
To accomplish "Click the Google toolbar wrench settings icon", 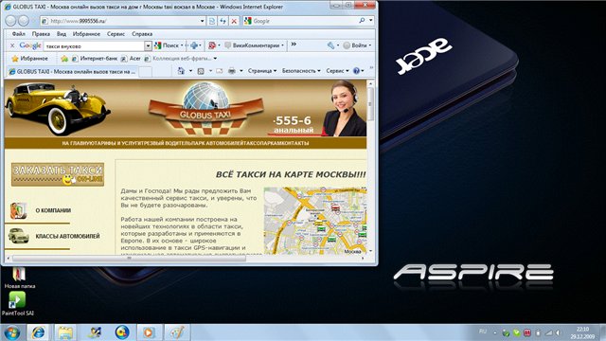I will [330, 45].
